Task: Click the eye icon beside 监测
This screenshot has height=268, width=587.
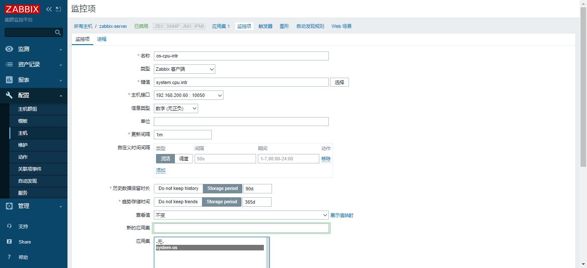Action: pyautogui.click(x=9, y=49)
